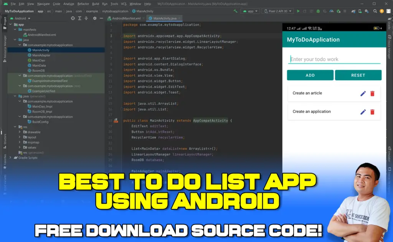Collapse the res folder node

coord(15,127)
